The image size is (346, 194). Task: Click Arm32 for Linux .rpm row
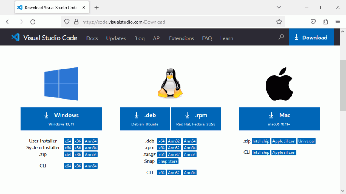(x=174, y=148)
